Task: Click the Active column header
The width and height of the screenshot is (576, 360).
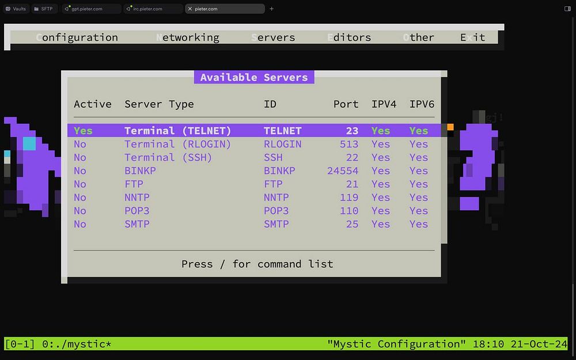Action: [93, 104]
